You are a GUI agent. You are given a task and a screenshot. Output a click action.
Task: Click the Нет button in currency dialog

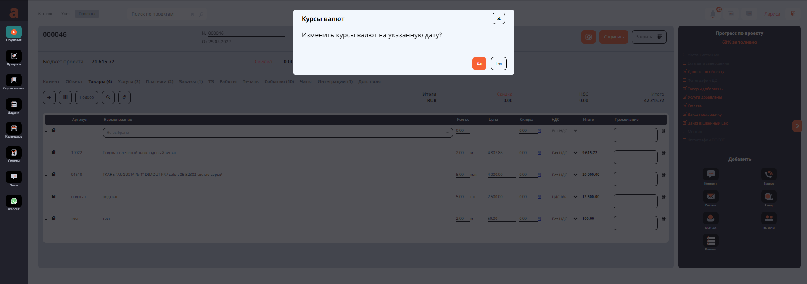[x=498, y=63]
